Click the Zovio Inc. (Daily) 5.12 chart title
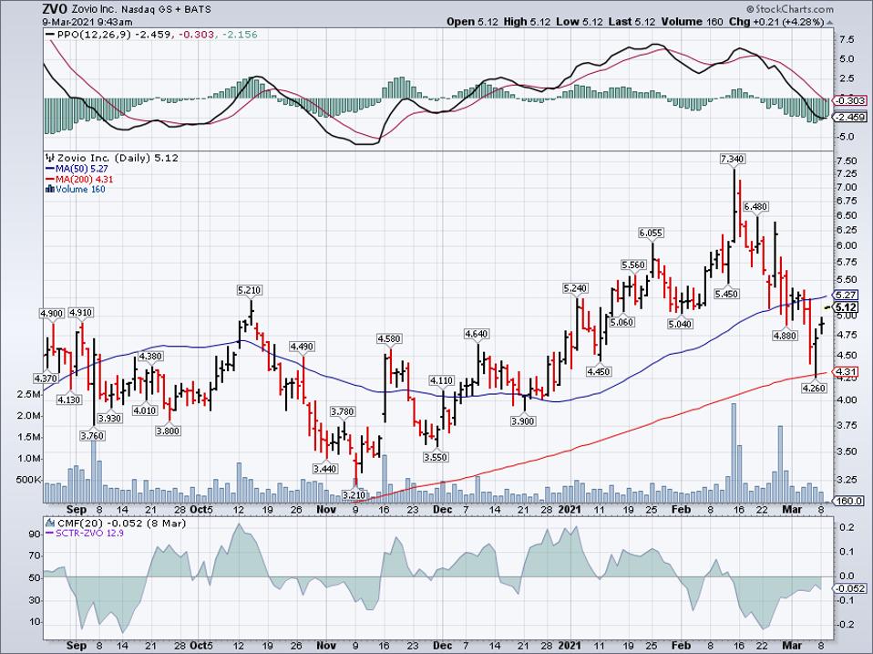The width and height of the screenshot is (873, 654). [118, 158]
